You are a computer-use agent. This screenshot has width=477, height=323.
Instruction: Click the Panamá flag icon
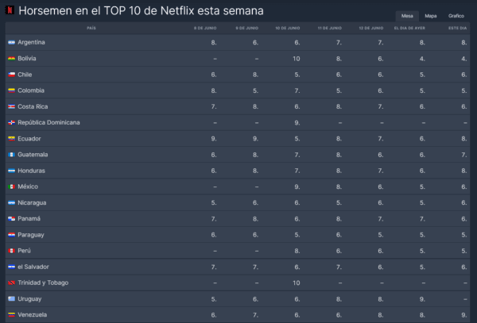[x=11, y=219]
